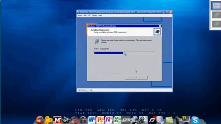Launch Excel from the dock
This screenshot has height=124, width=221.
click(x=117, y=120)
